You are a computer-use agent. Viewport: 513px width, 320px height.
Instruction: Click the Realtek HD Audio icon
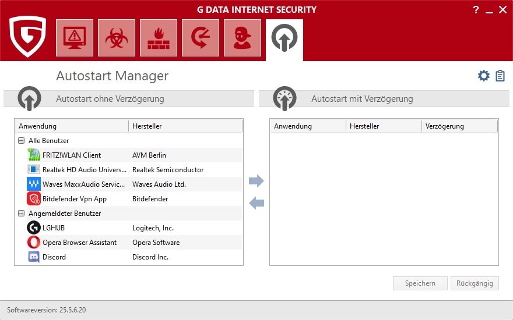(x=34, y=169)
